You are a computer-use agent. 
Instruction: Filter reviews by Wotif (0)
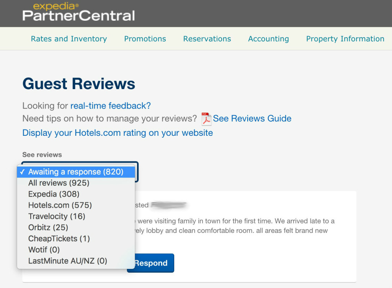tap(76, 249)
